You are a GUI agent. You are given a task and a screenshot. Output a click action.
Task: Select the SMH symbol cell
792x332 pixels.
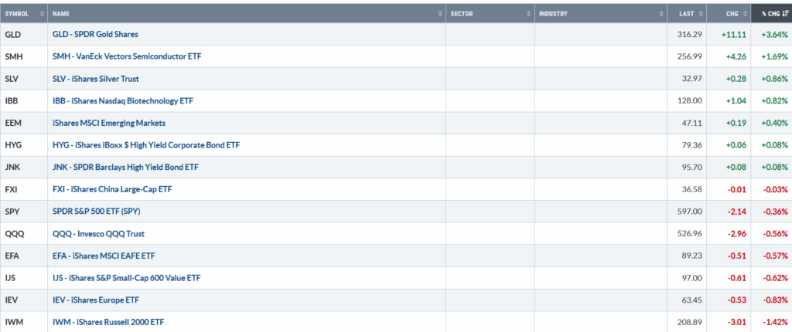[24, 56]
